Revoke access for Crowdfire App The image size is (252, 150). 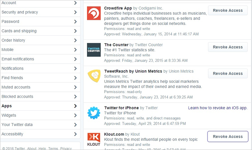pyautogui.click(x=228, y=10)
